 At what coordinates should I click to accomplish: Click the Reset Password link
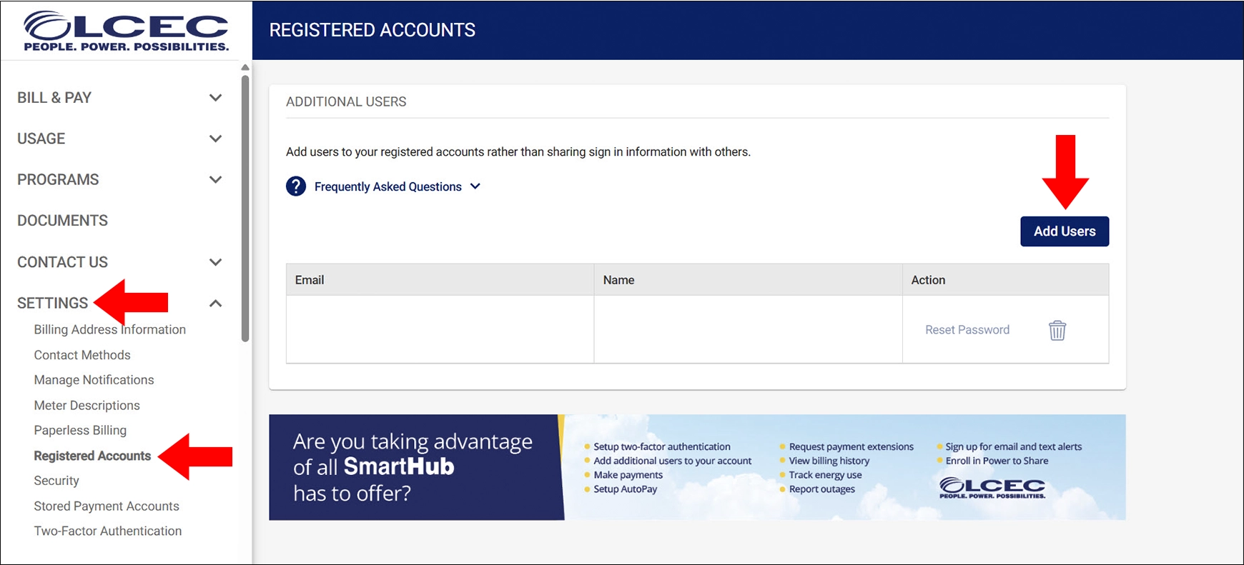tap(967, 330)
